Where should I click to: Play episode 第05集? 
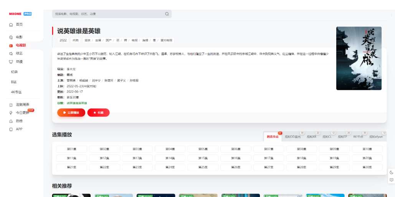(203, 149)
